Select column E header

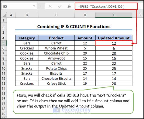point(114,15)
